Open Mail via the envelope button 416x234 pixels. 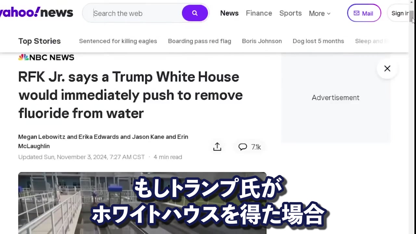click(x=364, y=13)
